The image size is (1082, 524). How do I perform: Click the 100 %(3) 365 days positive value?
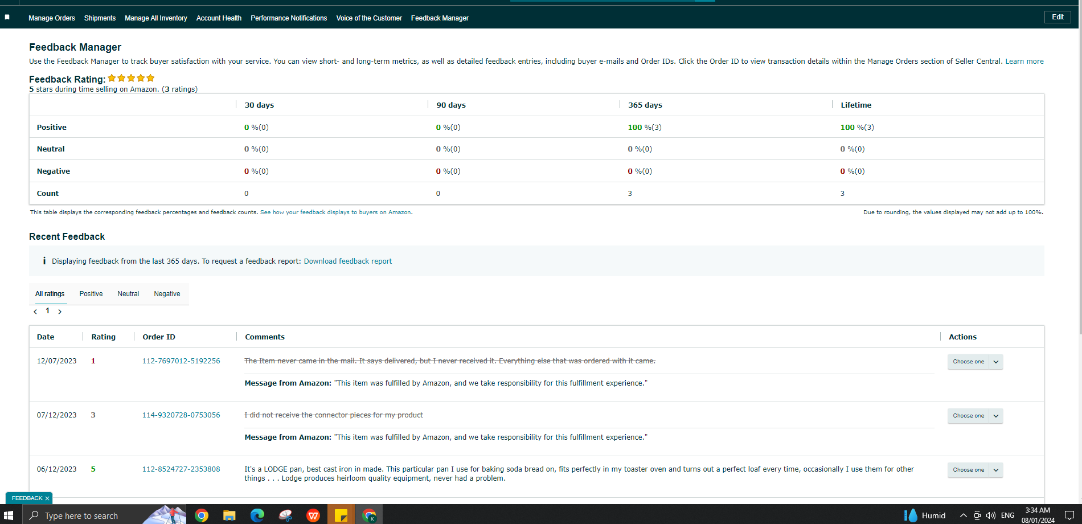645,128
